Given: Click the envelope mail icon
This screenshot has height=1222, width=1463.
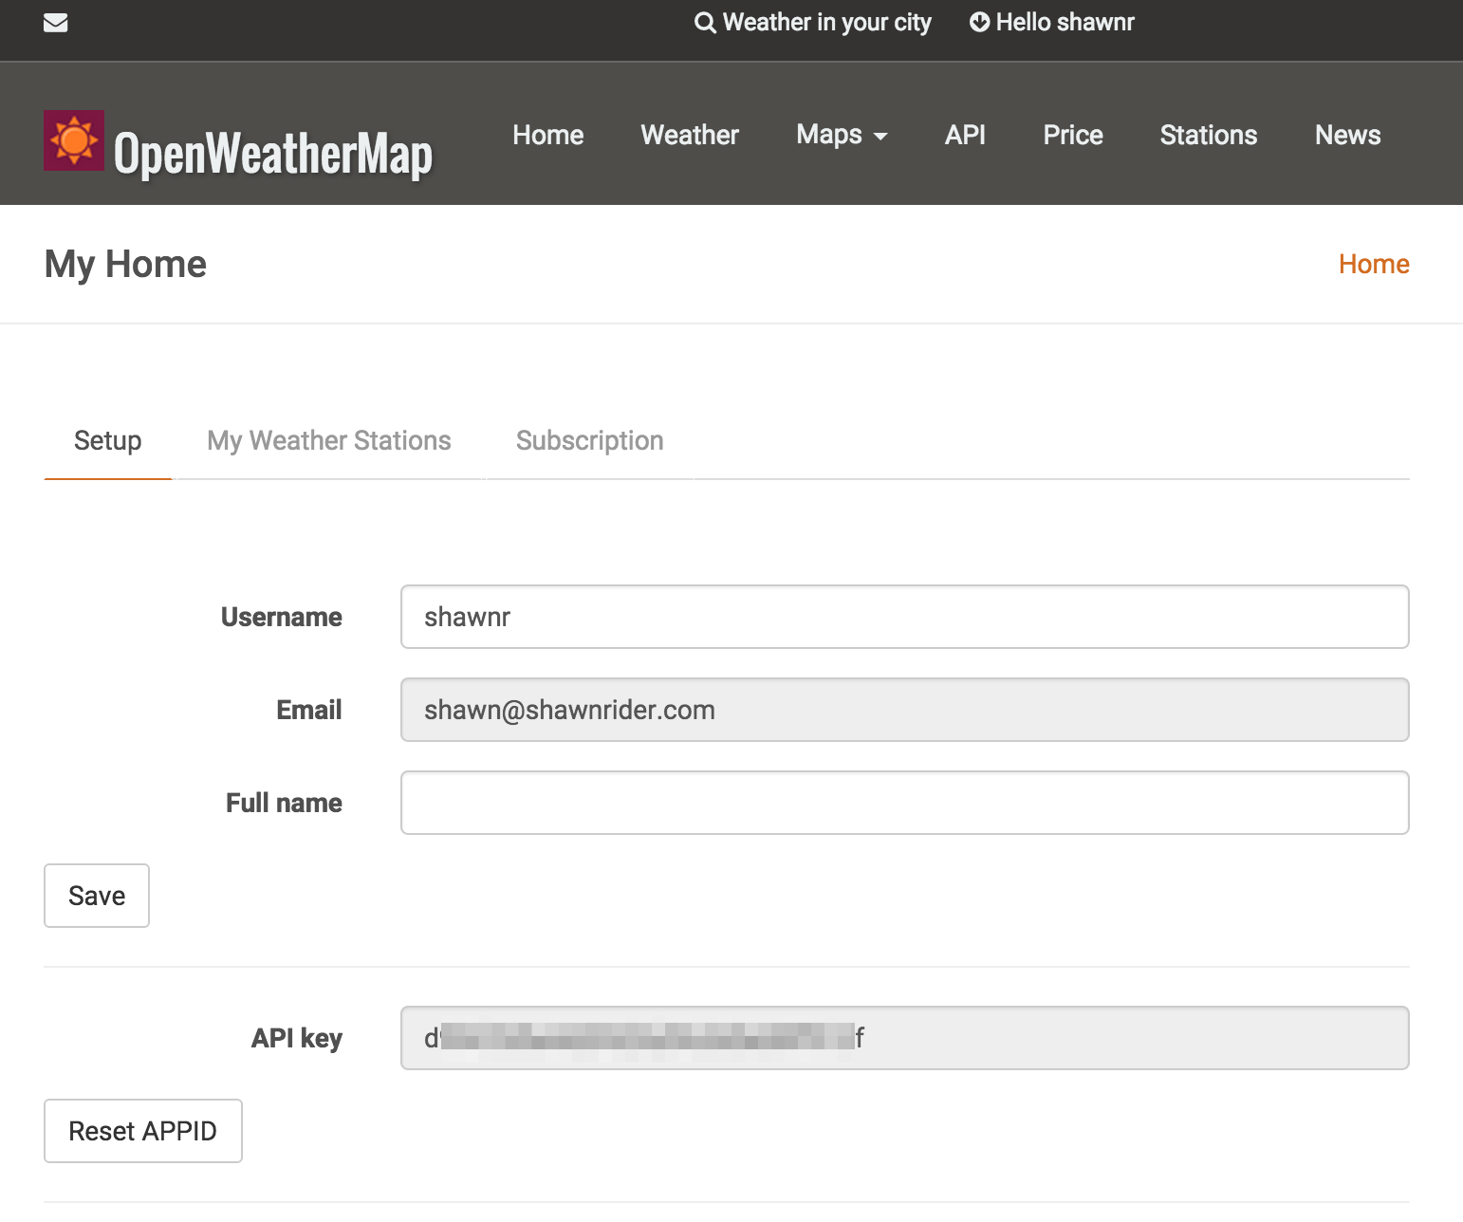Looking at the screenshot, I should 56,23.
